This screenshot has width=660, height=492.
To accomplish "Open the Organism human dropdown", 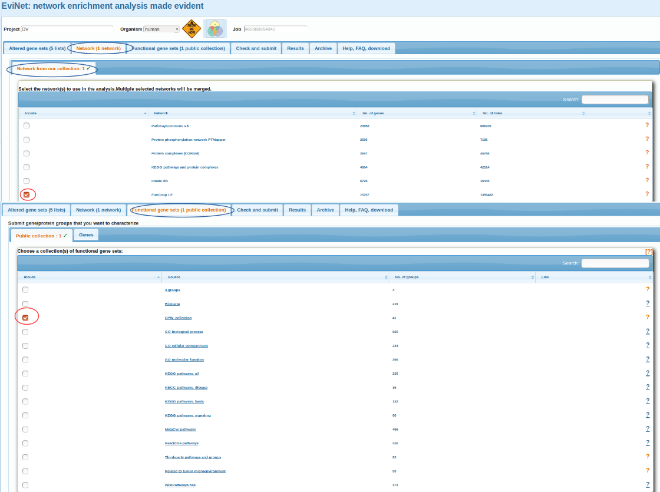I will pos(161,29).
